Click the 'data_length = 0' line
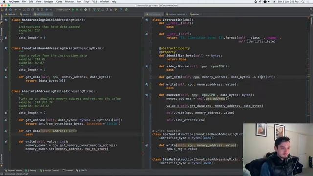The width and height of the screenshot is (313, 176). (x=32, y=38)
